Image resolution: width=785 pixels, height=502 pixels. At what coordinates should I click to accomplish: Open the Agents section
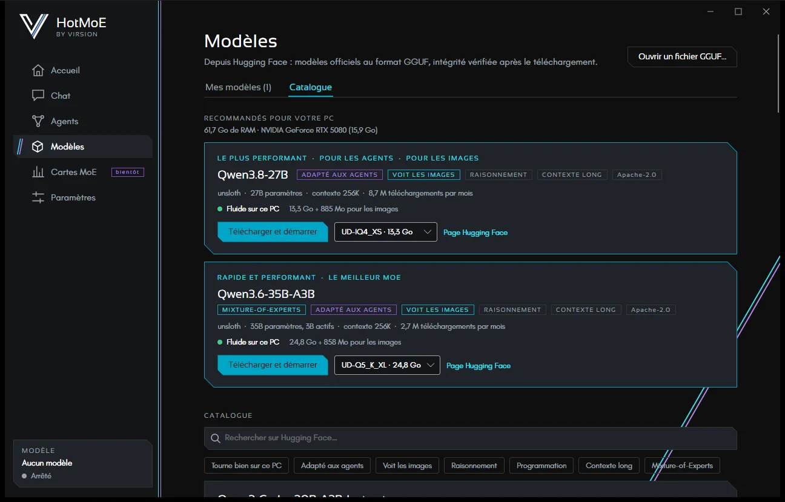pyautogui.click(x=83, y=121)
